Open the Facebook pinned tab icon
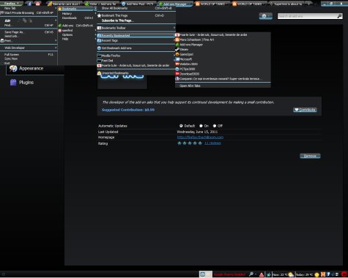This screenshot has height=278, width=348. (x=29, y=4)
